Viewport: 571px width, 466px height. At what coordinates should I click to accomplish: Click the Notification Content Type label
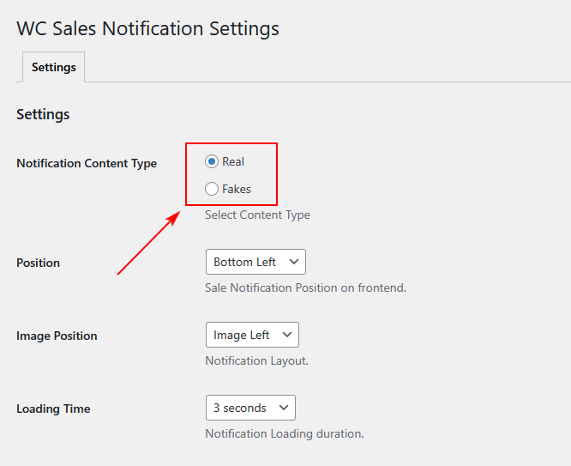pyautogui.click(x=87, y=163)
